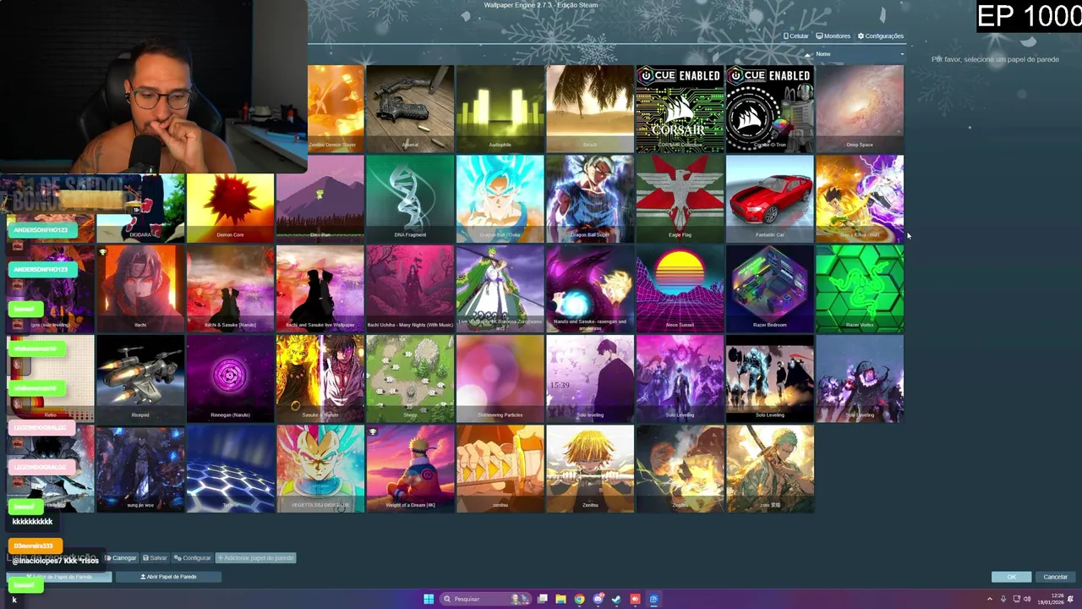The height and width of the screenshot is (609, 1082).
Task: Select Weight of a Dream [4K] wallpaper
Action: [x=410, y=469]
